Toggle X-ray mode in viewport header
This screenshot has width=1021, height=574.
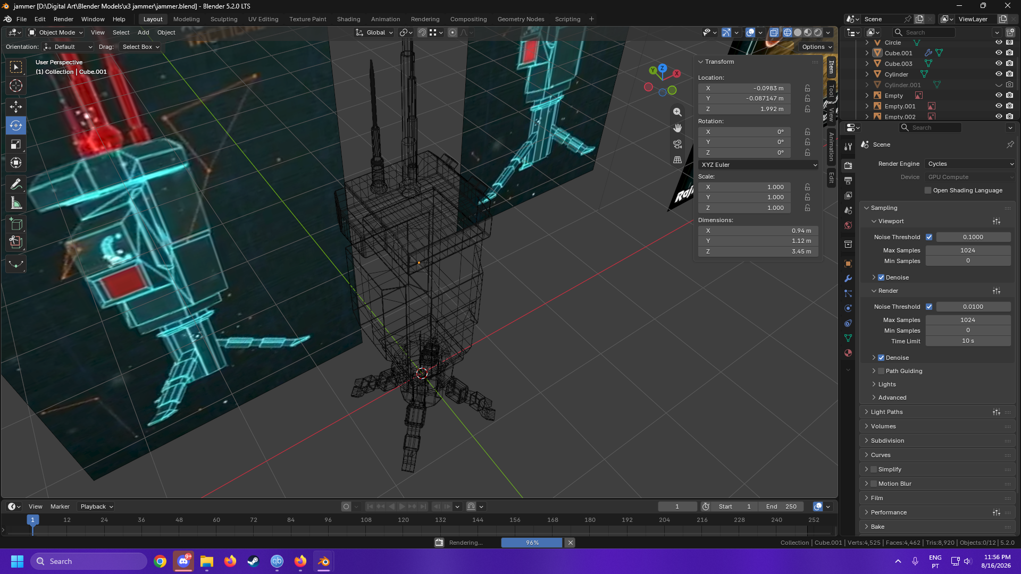click(774, 32)
